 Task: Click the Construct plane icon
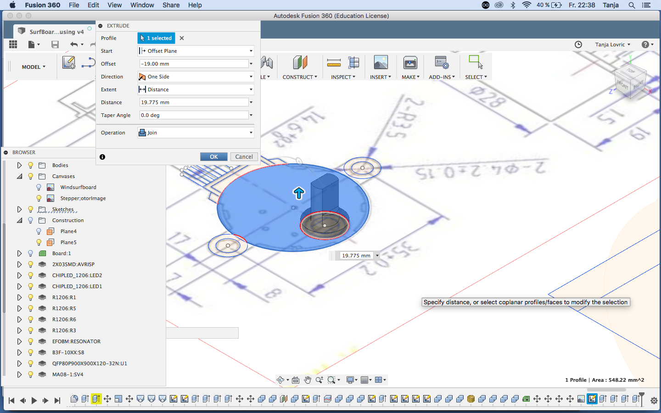[x=300, y=63]
